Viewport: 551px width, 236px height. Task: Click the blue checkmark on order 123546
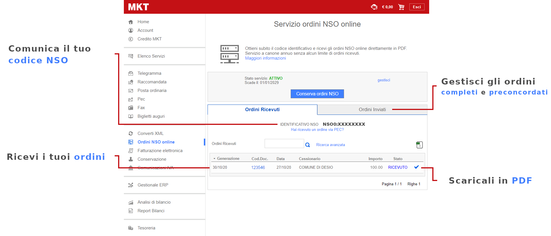(417, 167)
